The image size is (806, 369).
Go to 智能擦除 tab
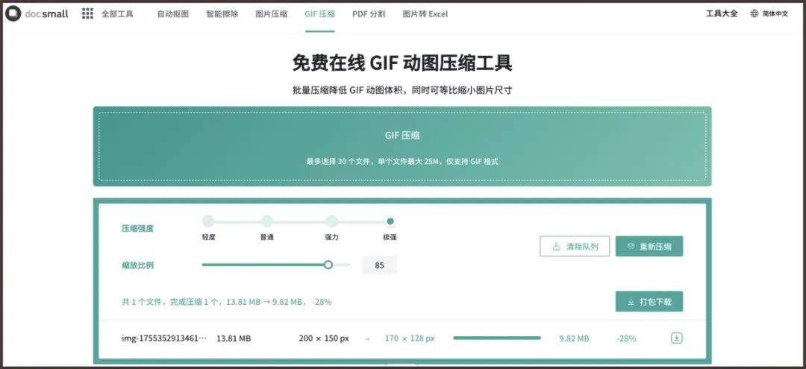[222, 14]
